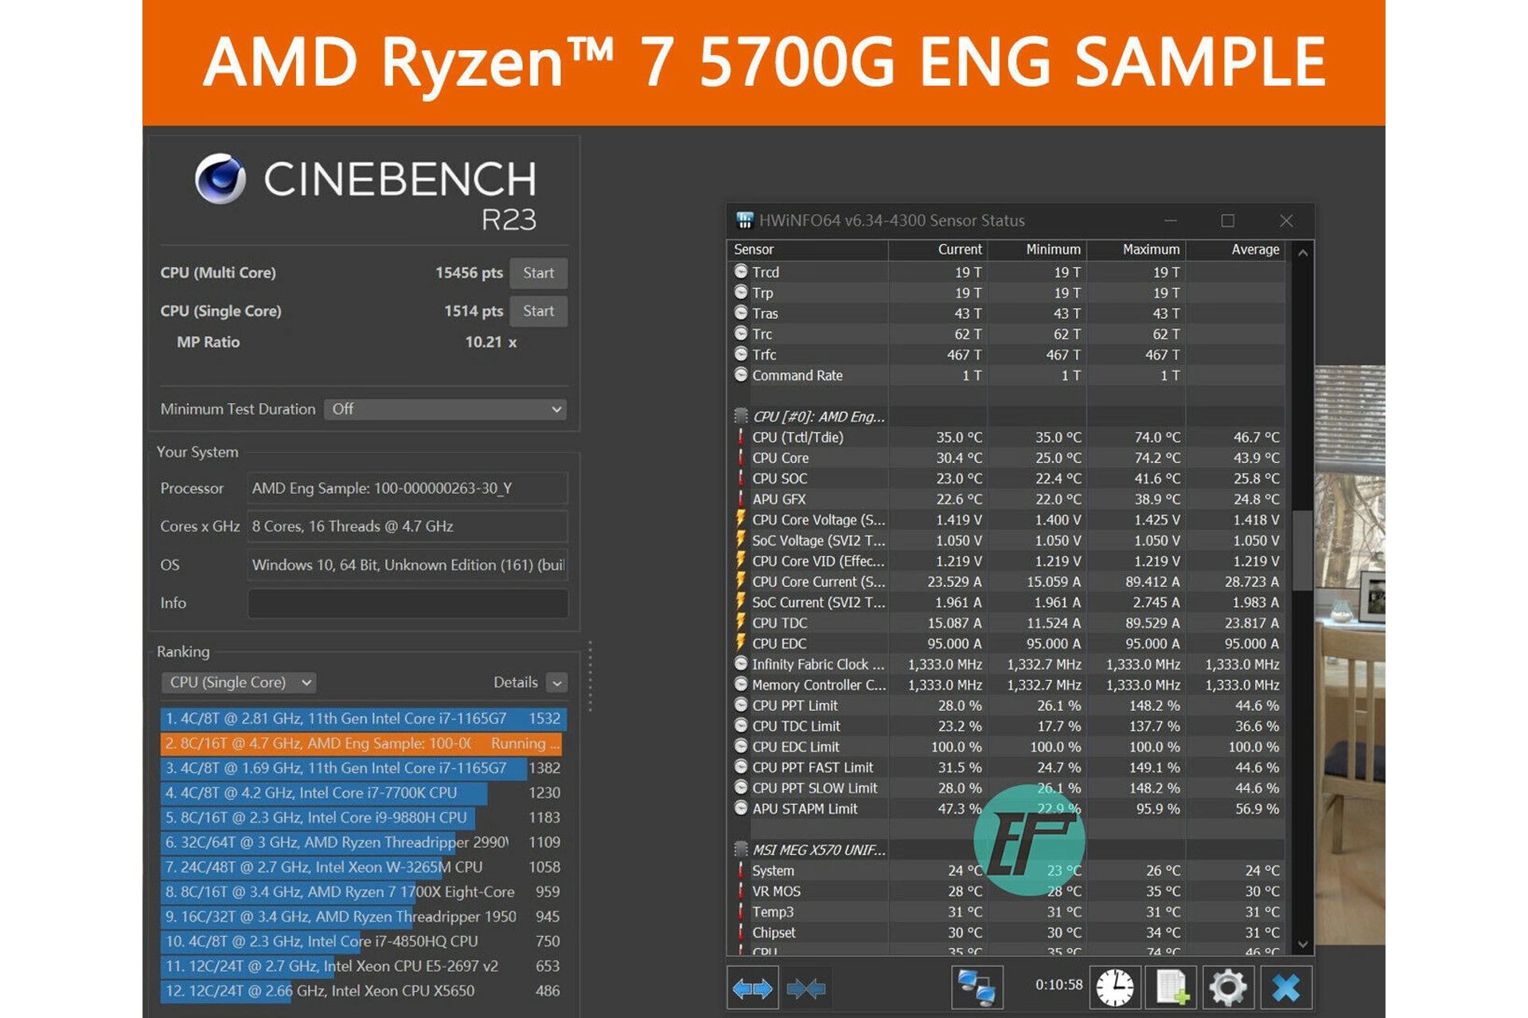The image size is (1528, 1018).
Task: Select the Memory Controller C... row label
Action: click(818, 685)
